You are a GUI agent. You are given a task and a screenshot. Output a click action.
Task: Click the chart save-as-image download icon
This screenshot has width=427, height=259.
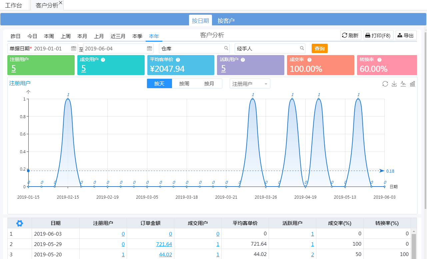pos(394,84)
